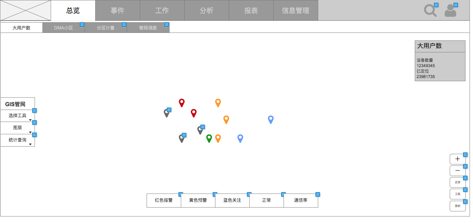Click the map zoom in plus button
The width and height of the screenshot is (473, 223).
pyautogui.click(x=457, y=159)
